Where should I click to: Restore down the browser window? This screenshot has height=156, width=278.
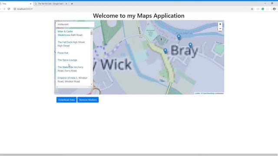(x=272, y=3)
